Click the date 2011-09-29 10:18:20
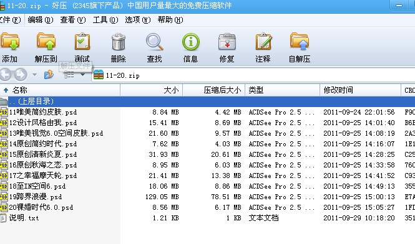Screen dimensions: 415x244 (359, 218)
